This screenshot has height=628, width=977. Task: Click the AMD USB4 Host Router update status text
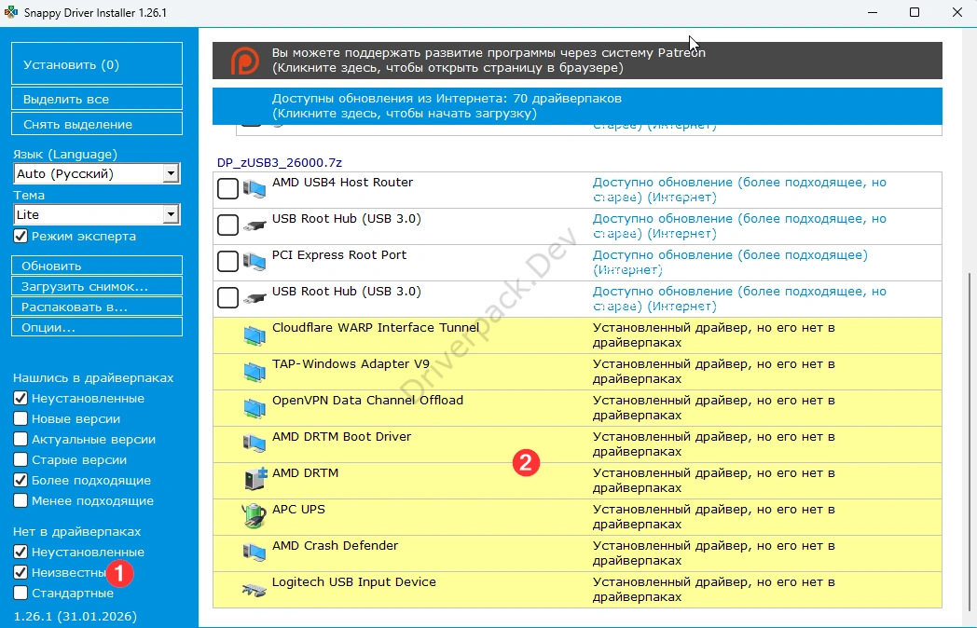click(739, 190)
